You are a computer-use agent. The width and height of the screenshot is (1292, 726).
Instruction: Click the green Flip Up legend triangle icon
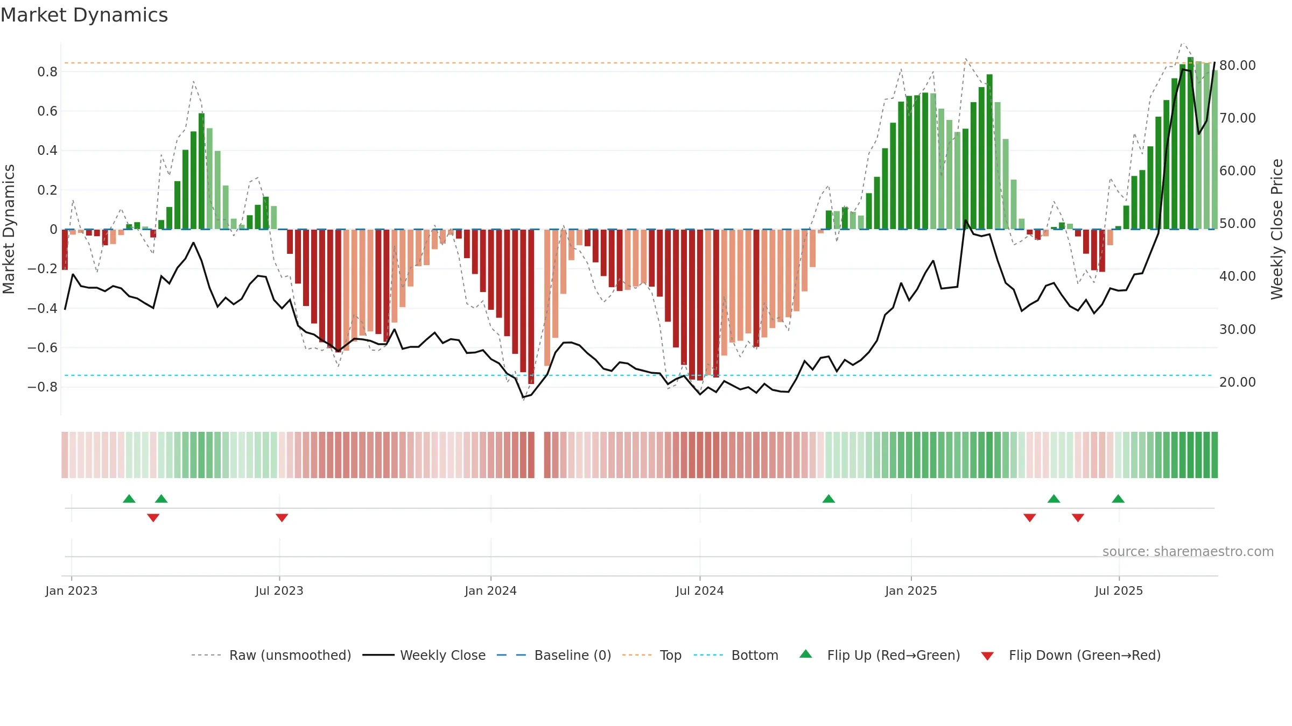pyautogui.click(x=806, y=654)
